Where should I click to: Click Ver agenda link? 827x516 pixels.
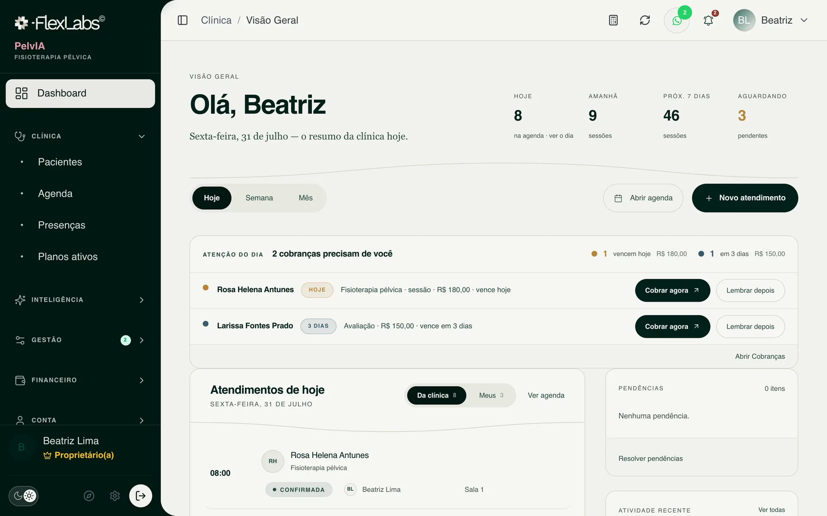[546, 395]
